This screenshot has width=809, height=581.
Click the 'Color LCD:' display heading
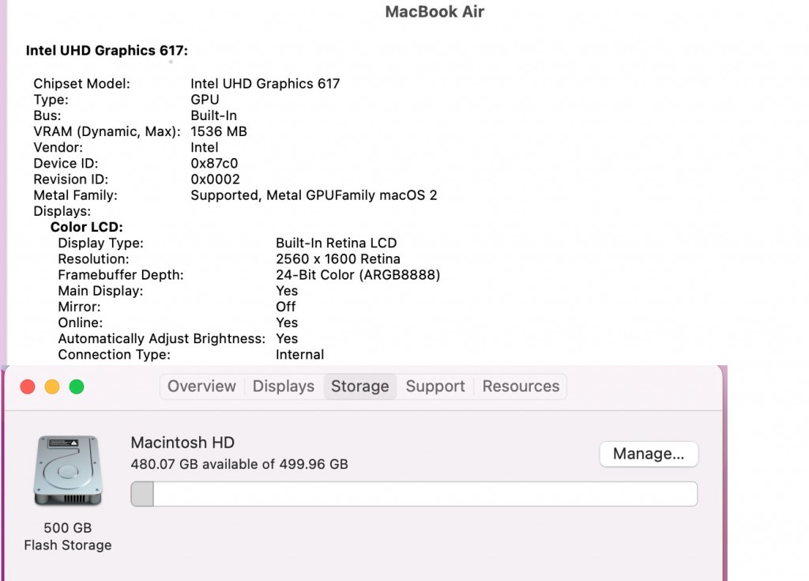point(87,227)
